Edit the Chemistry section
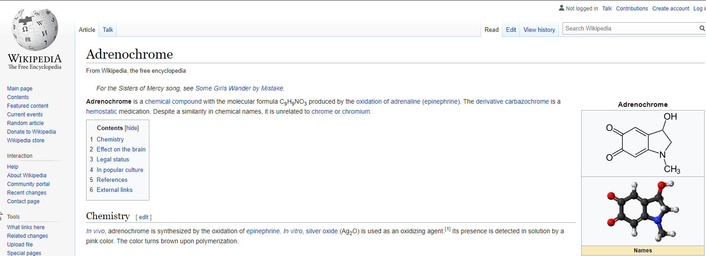This screenshot has width=706, height=256. (x=143, y=217)
